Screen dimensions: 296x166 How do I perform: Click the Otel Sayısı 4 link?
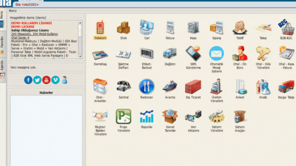tap(20, 37)
